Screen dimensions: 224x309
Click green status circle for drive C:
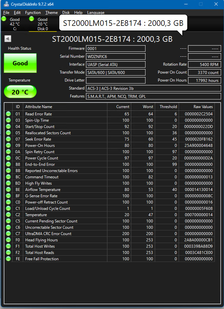tap(4, 19)
